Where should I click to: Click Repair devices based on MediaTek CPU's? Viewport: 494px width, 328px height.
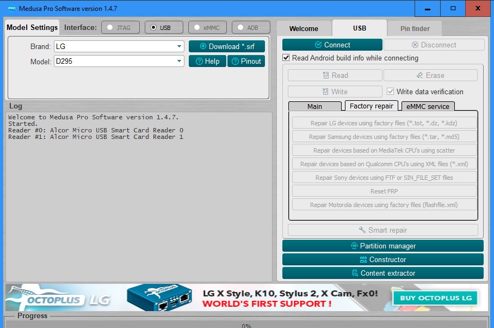pyautogui.click(x=384, y=150)
